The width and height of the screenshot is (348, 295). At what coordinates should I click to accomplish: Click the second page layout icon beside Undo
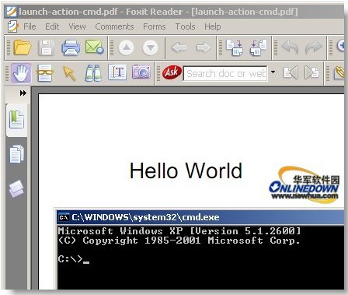[259, 47]
